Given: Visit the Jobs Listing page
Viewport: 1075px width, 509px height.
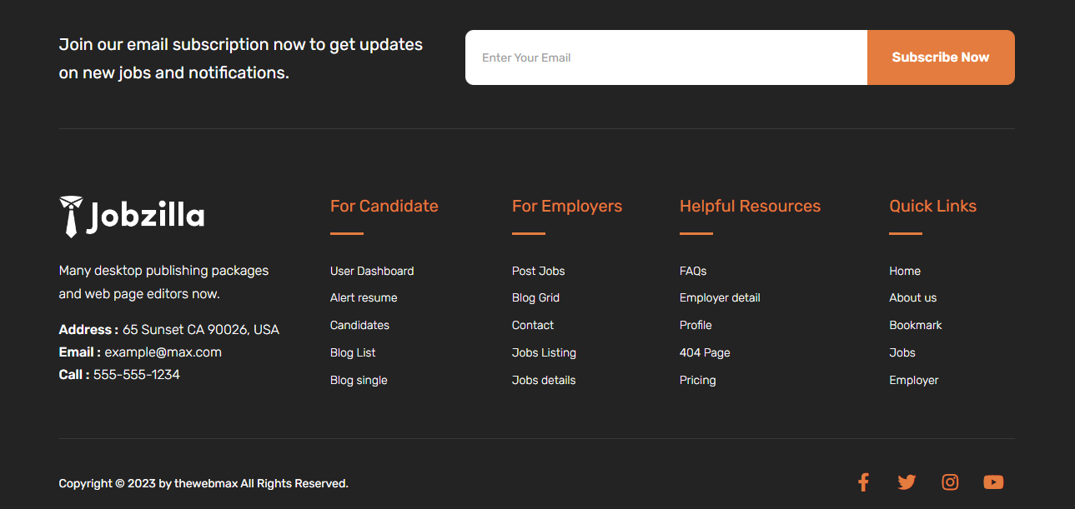Looking at the screenshot, I should [x=544, y=352].
